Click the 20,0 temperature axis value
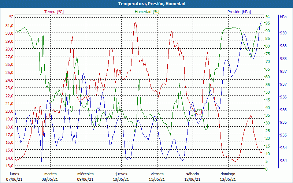 [9, 111]
